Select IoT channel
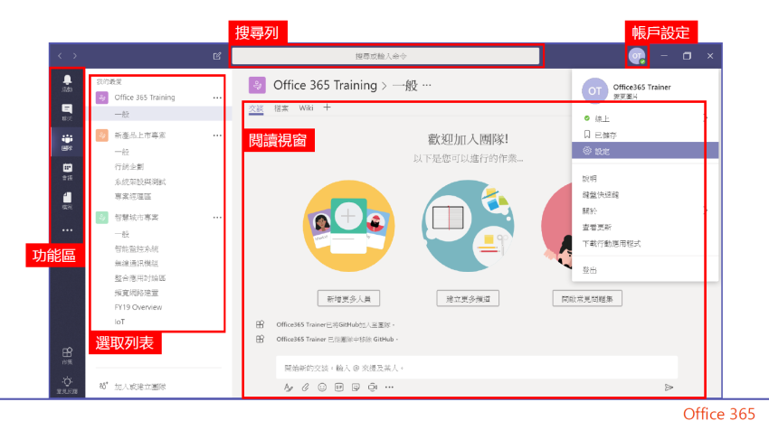The width and height of the screenshot is (769, 430). pyautogui.click(x=119, y=322)
